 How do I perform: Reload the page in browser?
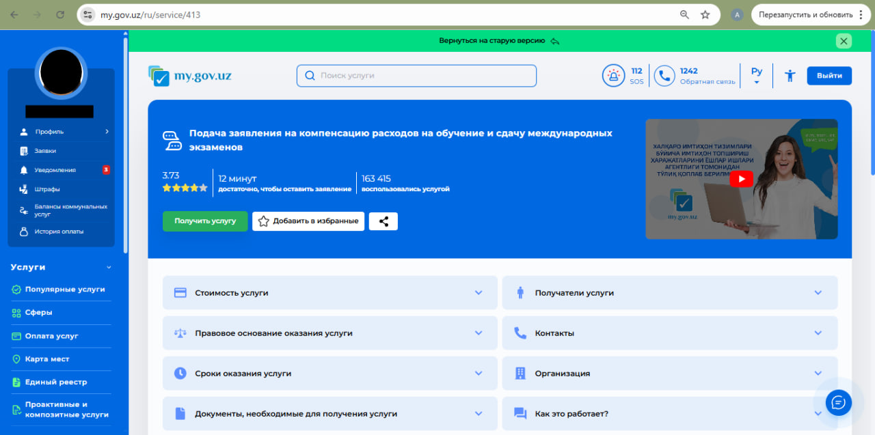[60, 14]
